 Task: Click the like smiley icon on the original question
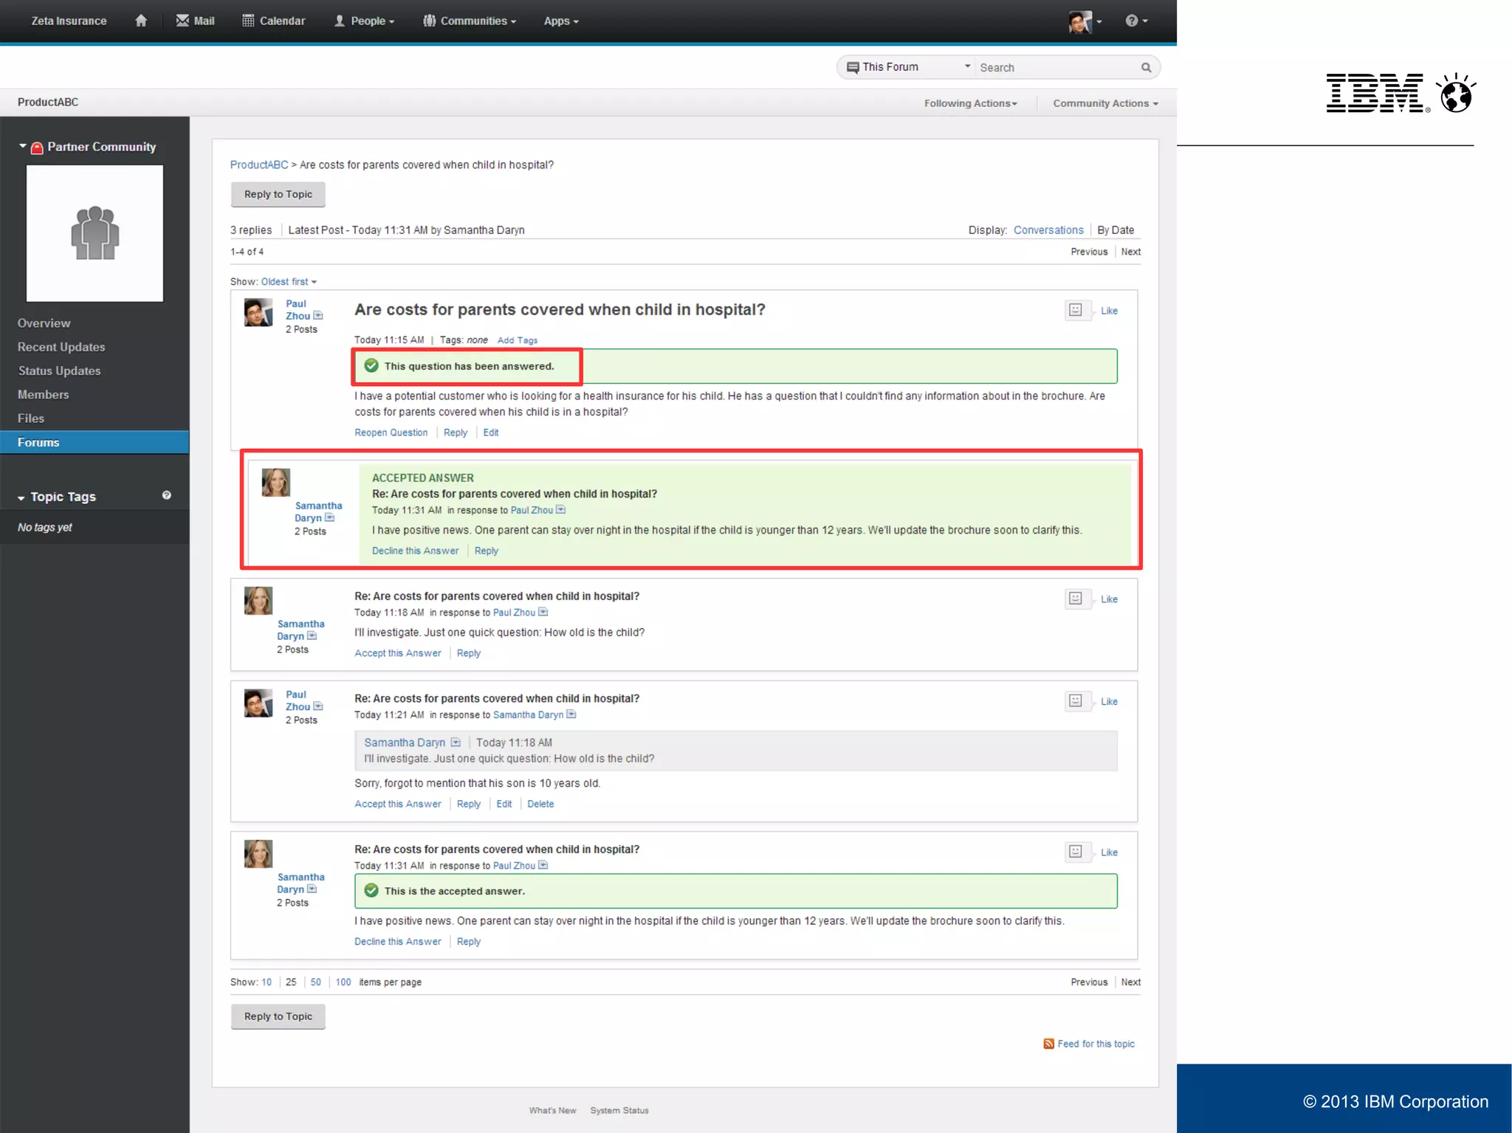point(1076,310)
